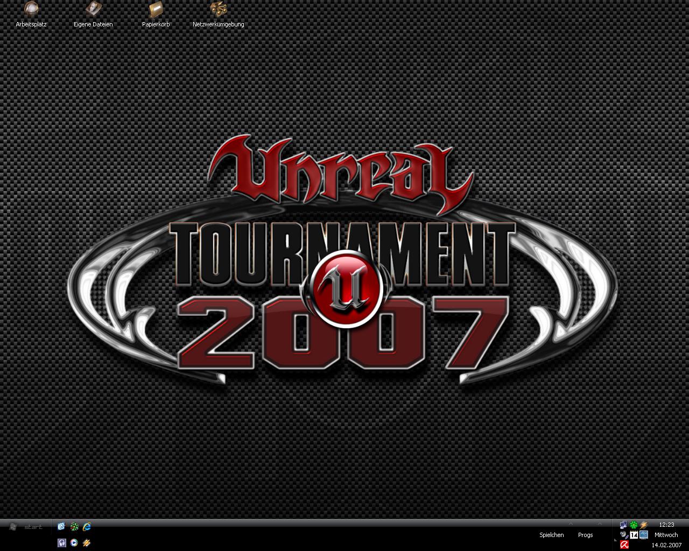Click the 12:23 clock time

[666, 525]
